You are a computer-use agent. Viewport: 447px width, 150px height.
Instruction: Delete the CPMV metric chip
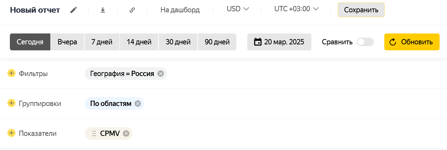pyautogui.click(x=126, y=133)
